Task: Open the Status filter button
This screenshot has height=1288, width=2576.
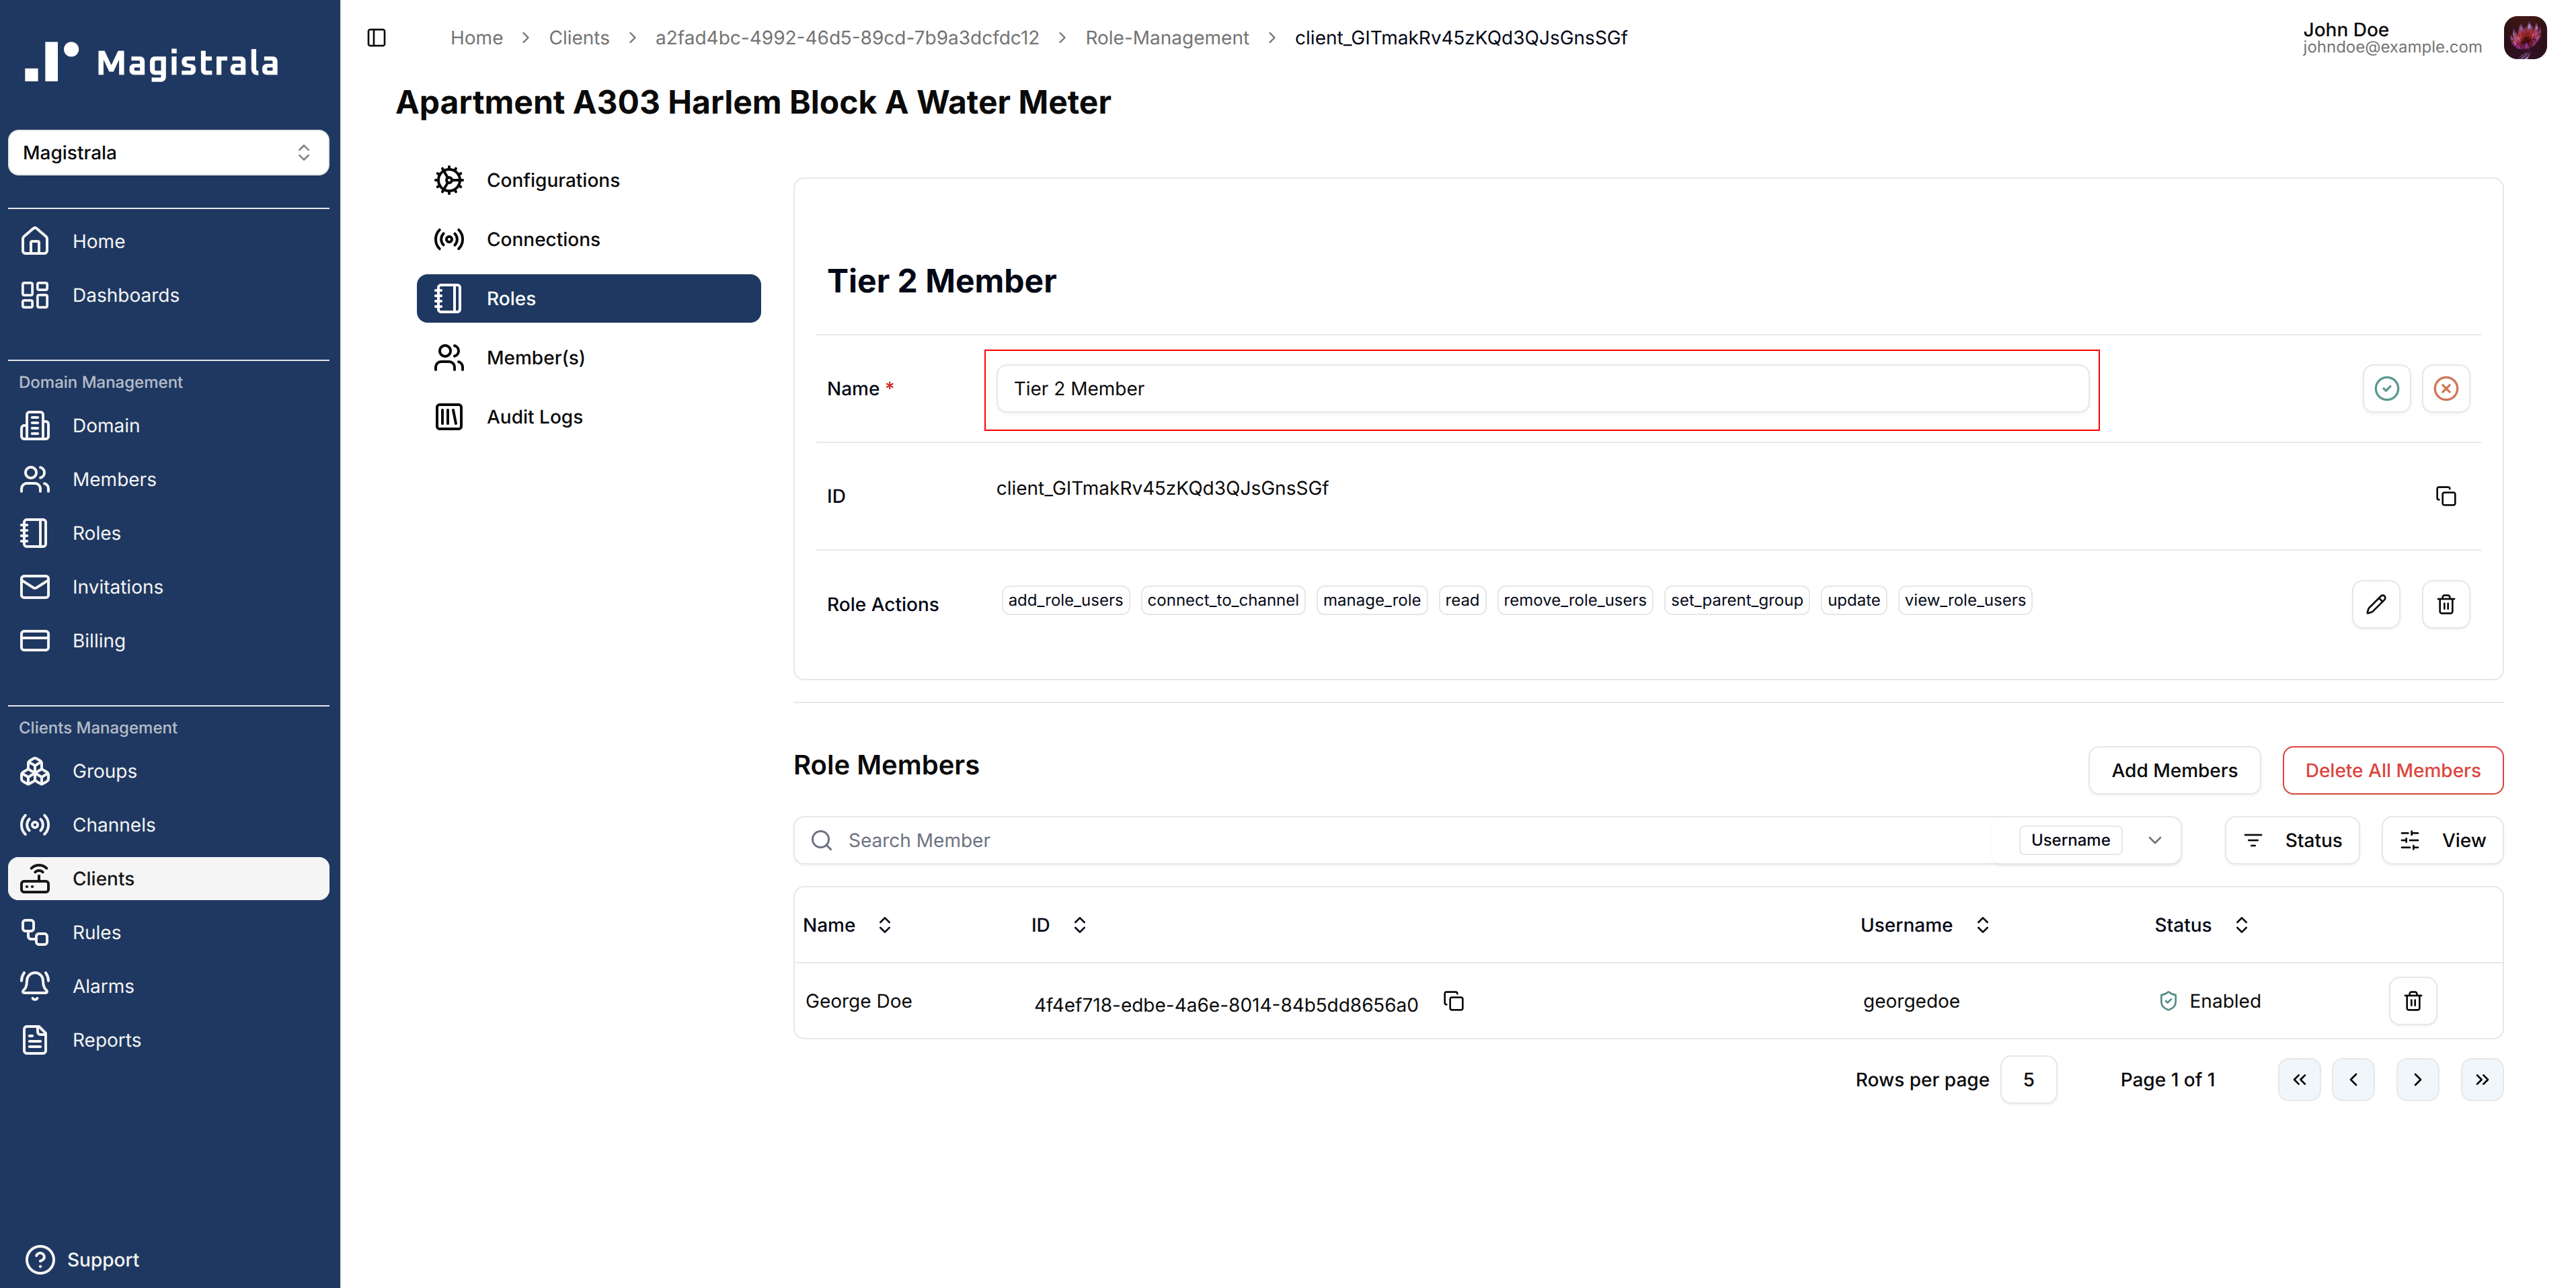Action: click(x=2291, y=840)
